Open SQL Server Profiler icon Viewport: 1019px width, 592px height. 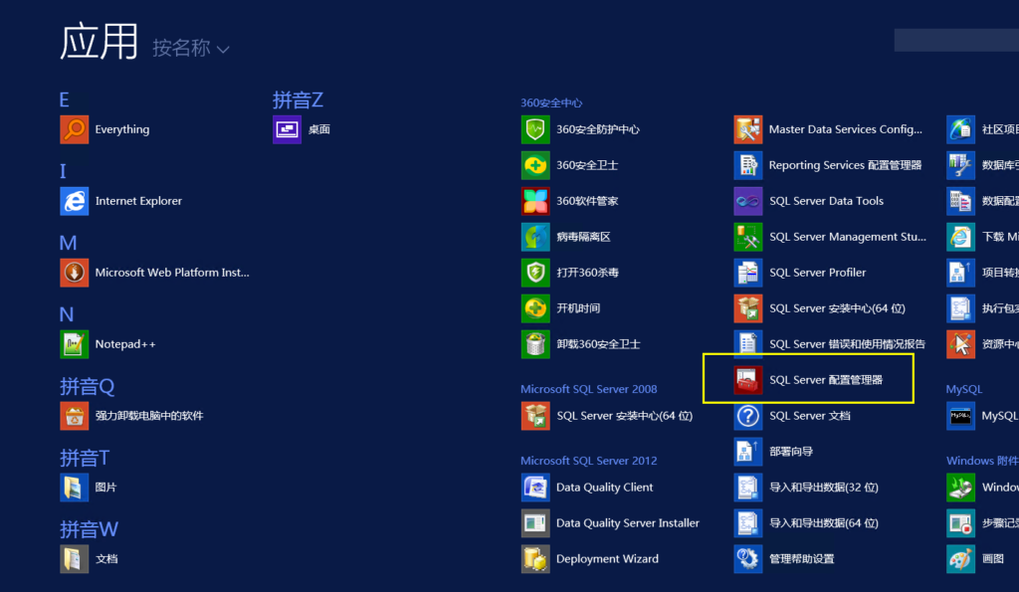(748, 273)
